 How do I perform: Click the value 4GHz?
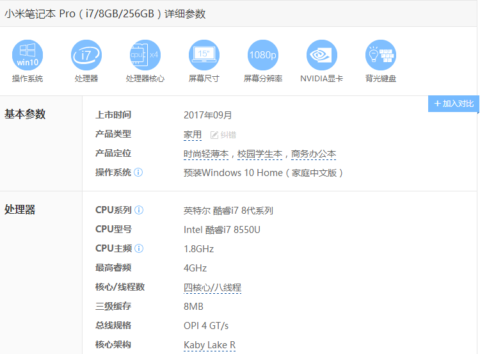(x=195, y=268)
